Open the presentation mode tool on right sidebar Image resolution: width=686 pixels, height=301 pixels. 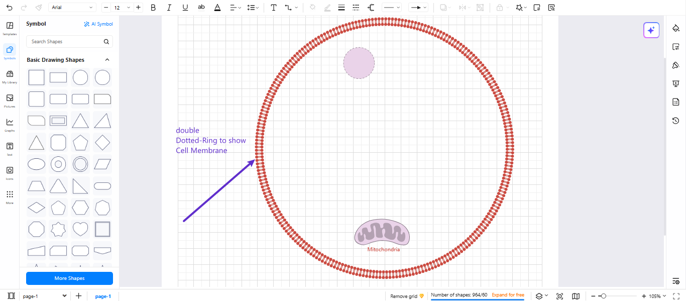pos(675,83)
